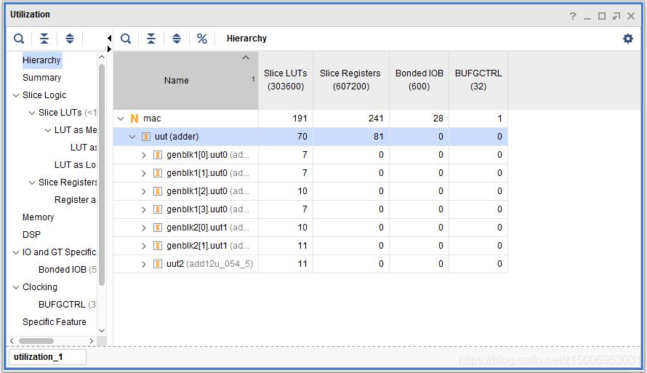This screenshot has width=647, height=373.
Task: Click genblk1[0].uut0 instance icon
Action: tap(158, 155)
